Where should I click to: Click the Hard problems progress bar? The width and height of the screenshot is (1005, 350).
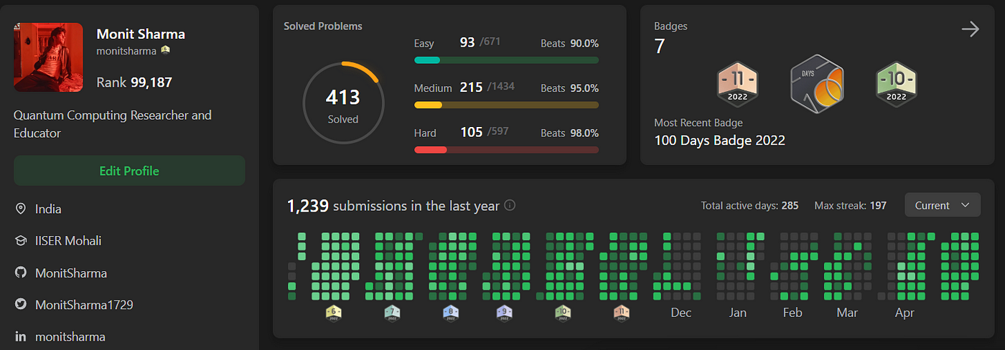(507, 149)
